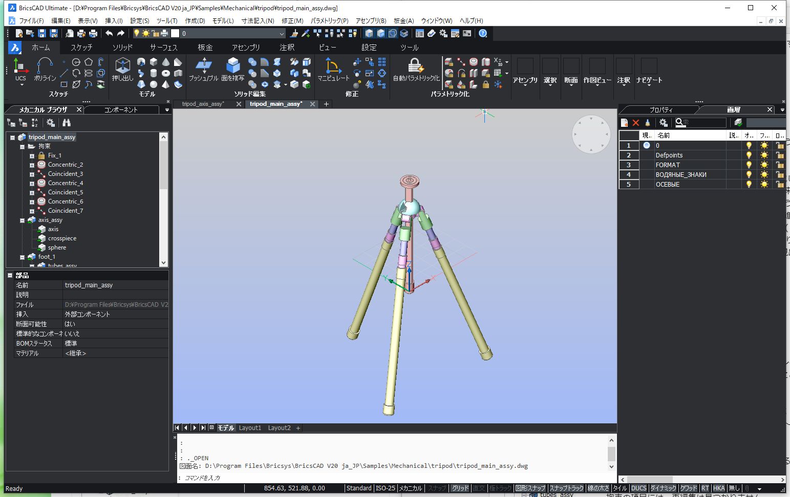Unlock the OCEBЫE layer padlock
The width and height of the screenshot is (790, 497).
pyautogui.click(x=780, y=185)
